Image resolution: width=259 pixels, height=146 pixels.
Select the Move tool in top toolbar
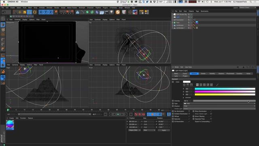point(20,12)
